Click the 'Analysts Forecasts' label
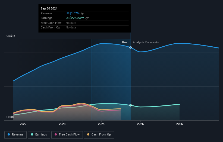The image size is (223, 142). pos(146,42)
